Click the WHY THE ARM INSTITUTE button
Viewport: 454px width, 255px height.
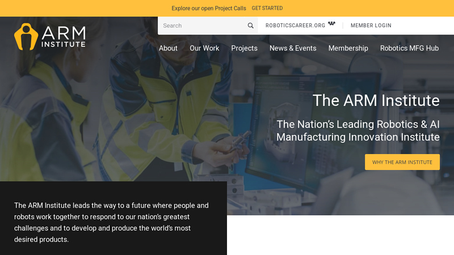[402, 162]
